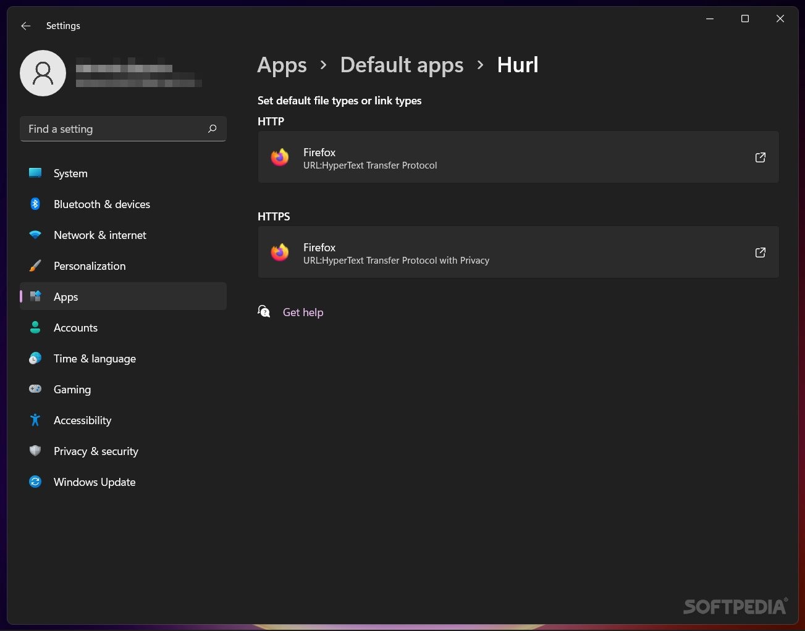Screen dimensions: 805x631
Task: Open Accessibility settings label
Action: coord(83,420)
